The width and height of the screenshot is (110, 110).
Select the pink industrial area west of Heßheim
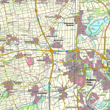click(x=29, y=61)
